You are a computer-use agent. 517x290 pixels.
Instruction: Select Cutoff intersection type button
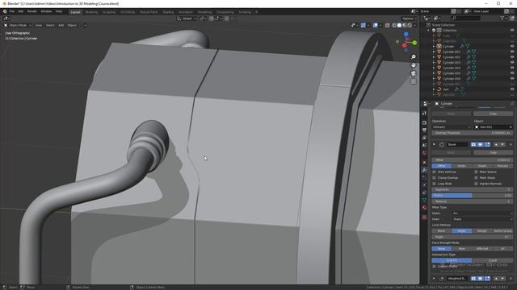(x=493, y=260)
